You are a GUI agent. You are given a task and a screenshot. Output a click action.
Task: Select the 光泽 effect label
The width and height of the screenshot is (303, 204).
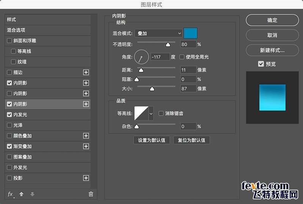pos(18,125)
